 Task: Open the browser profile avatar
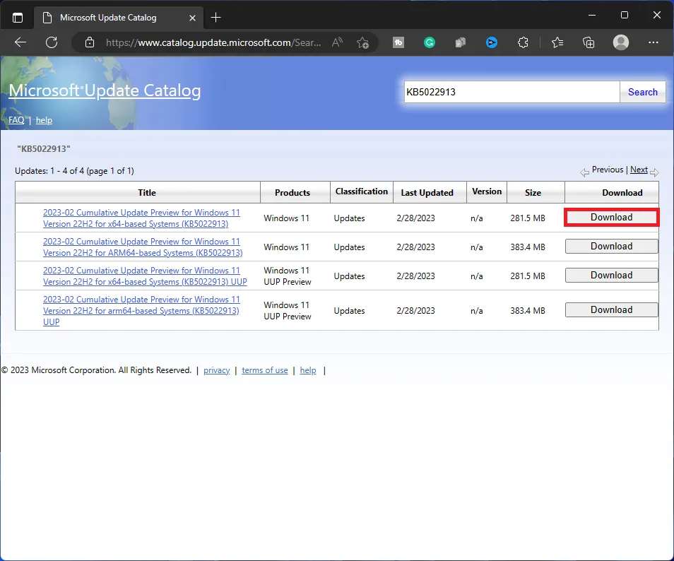tap(621, 42)
